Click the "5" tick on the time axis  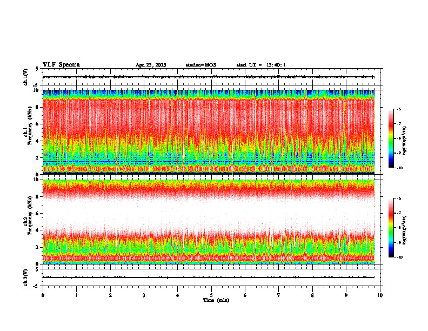point(211,295)
